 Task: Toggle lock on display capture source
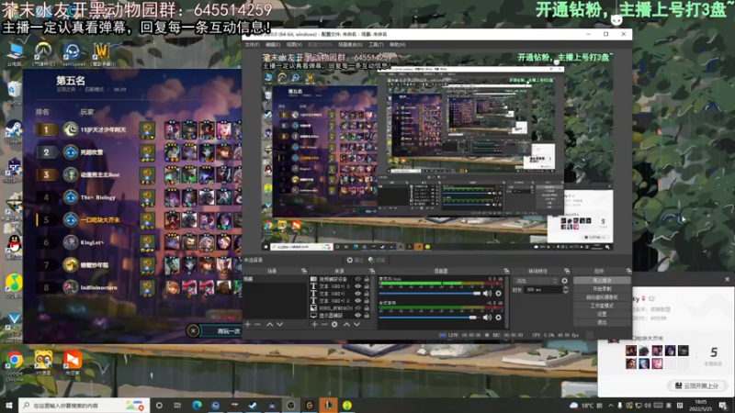[x=367, y=315]
